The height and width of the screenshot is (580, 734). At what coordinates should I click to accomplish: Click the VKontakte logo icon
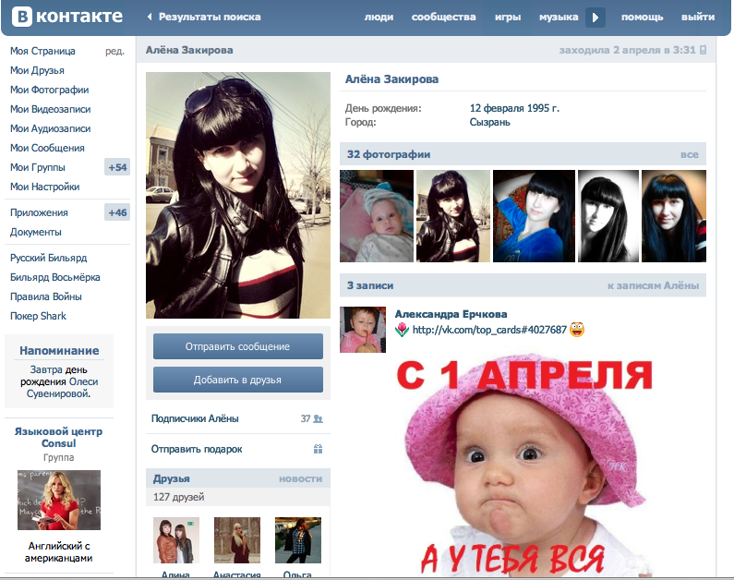coord(21,17)
